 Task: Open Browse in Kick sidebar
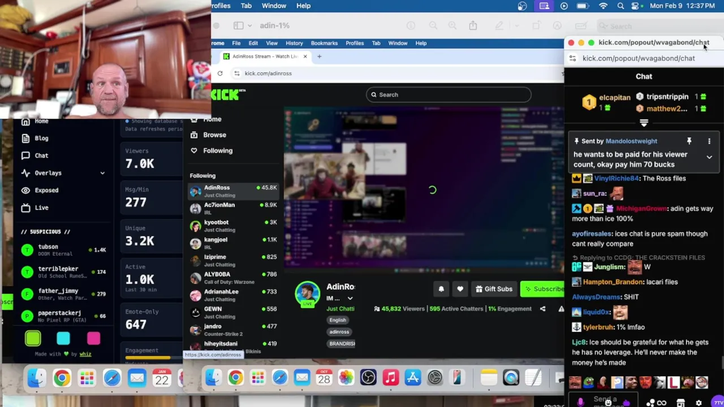tap(208, 135)
